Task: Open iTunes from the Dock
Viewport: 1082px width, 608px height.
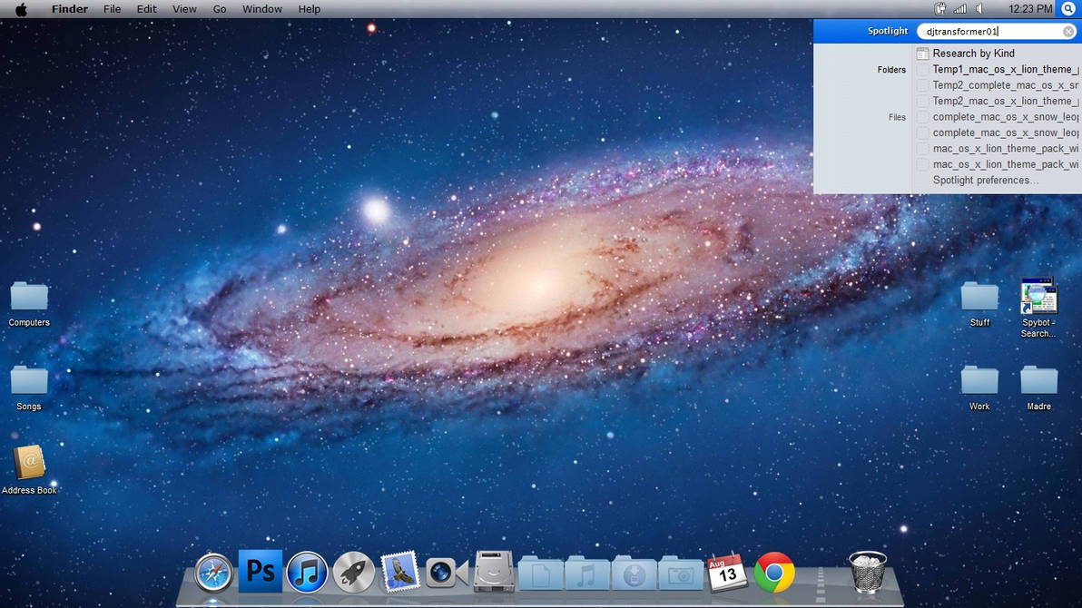Action: tap(307, 571)
